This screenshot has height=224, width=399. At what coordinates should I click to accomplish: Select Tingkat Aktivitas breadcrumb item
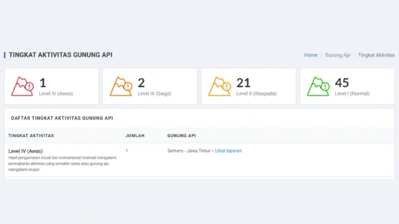(x=376, y=55)
